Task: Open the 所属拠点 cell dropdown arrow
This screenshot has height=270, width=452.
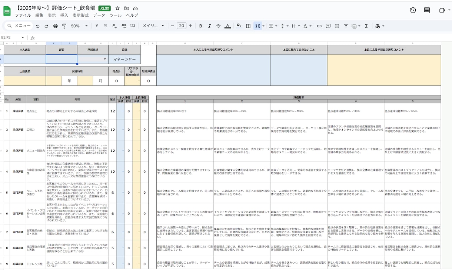Action: click(x=105, y=59)
